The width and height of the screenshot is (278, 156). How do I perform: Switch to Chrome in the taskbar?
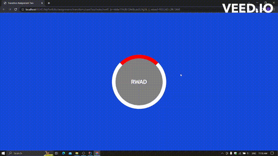pos(97,153)
